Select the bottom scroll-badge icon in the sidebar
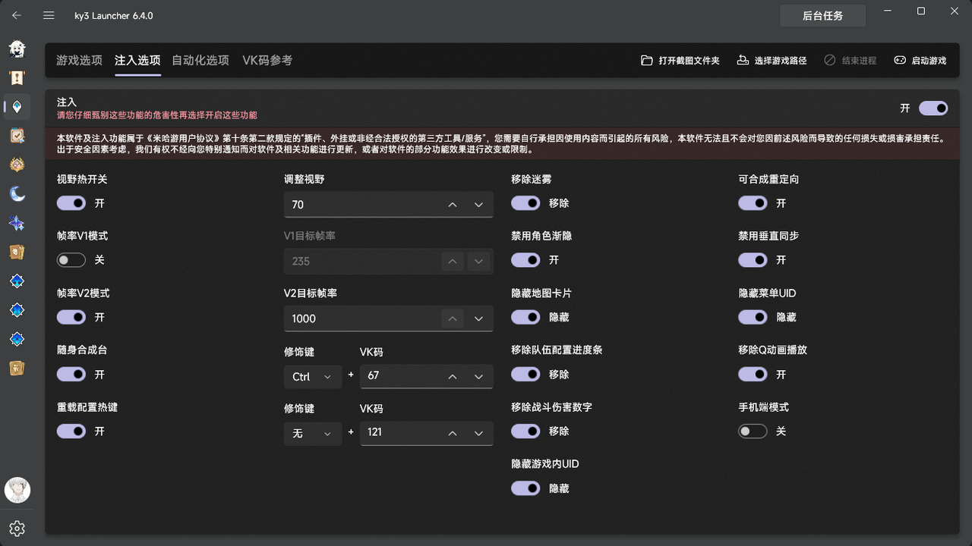This screenshot has height=546, width=972. pos(17,368)
